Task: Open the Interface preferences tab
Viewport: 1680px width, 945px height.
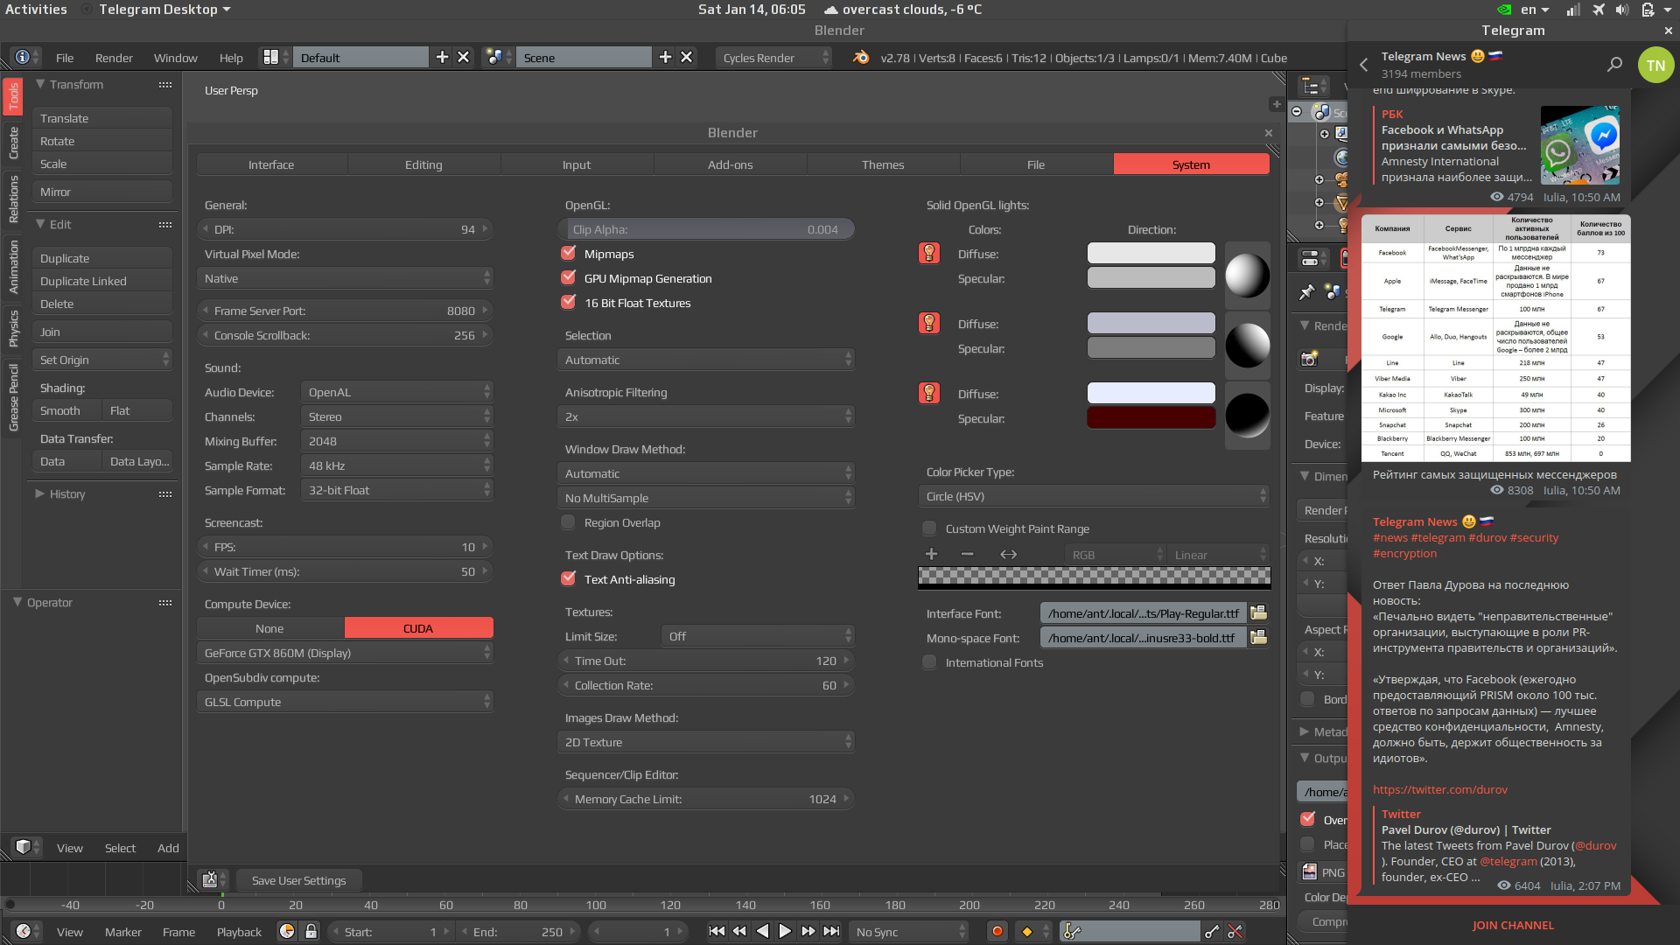Action: pyautogui.click(x=271, y=164)
